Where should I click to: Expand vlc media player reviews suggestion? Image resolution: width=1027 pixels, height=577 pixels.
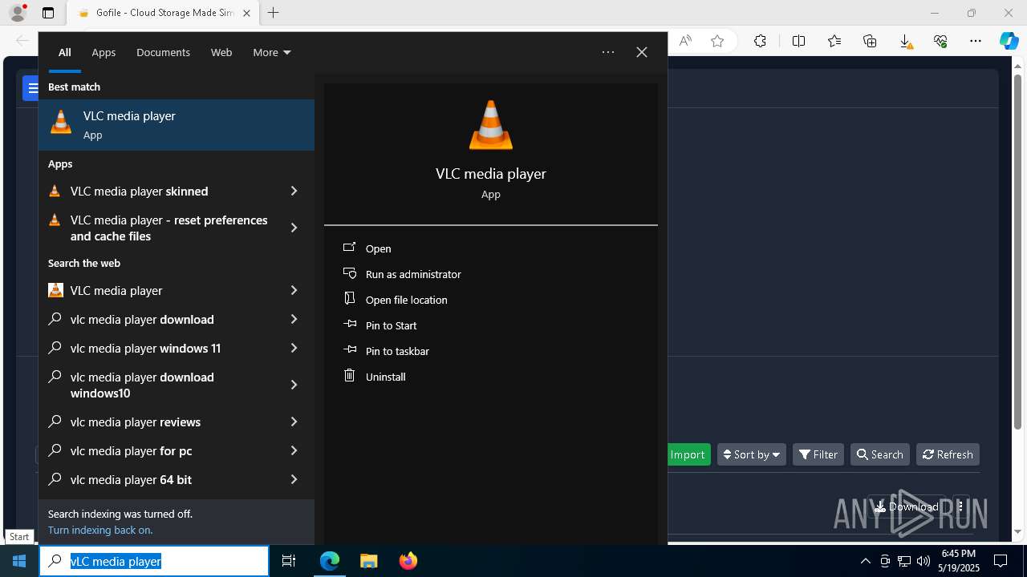click(x=294, y=422)
